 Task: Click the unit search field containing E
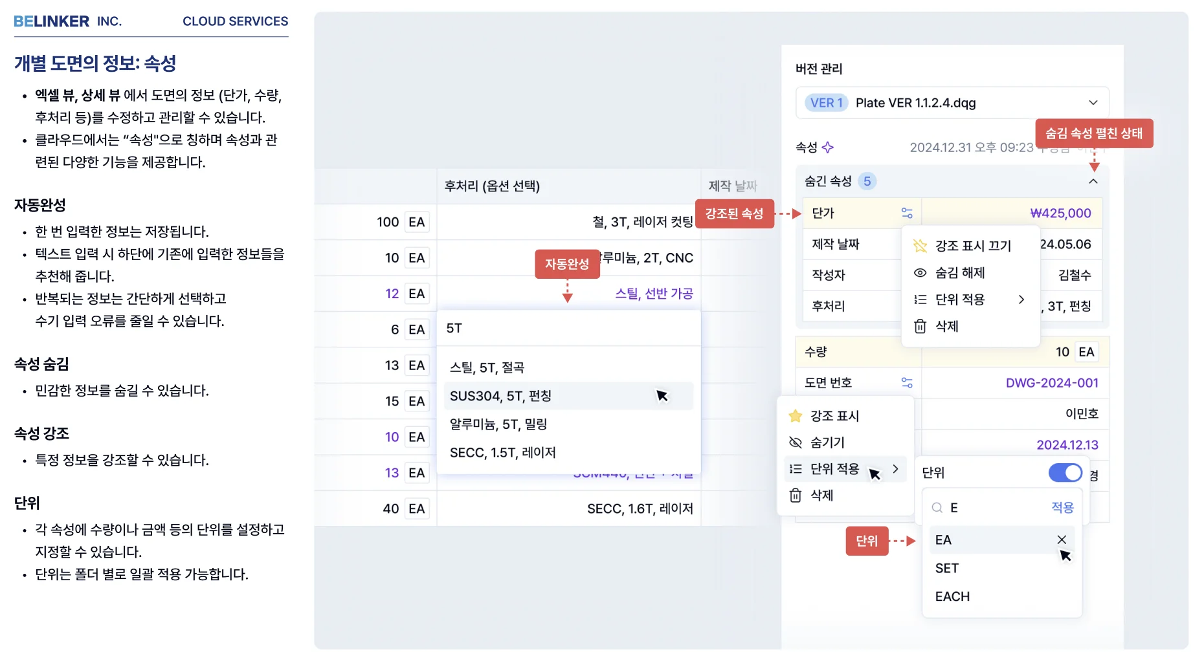point(997,508)
